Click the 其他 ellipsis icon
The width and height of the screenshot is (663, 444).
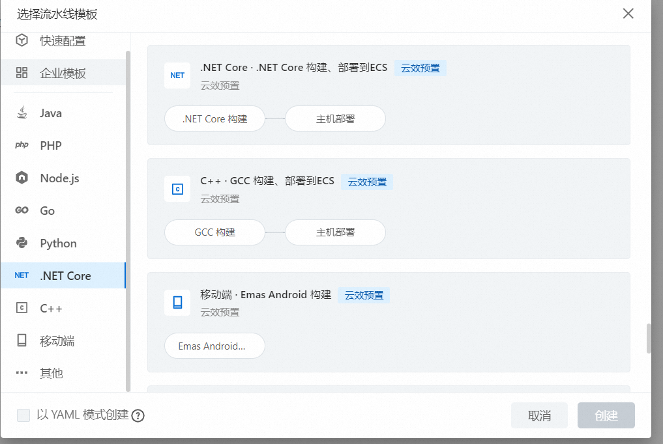pos(22,372)
